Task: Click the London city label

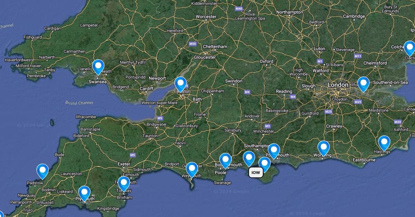Action: tap(338, 85)
